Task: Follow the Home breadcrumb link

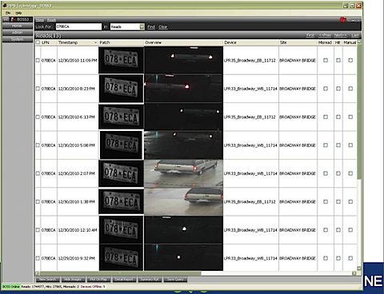Action: pos(40,20)
